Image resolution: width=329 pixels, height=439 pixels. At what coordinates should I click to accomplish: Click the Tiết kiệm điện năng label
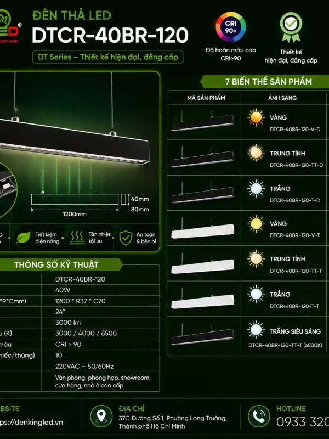tap(47, 238)
